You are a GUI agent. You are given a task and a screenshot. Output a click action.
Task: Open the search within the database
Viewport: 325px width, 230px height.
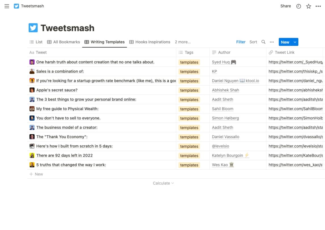point(263,42)
